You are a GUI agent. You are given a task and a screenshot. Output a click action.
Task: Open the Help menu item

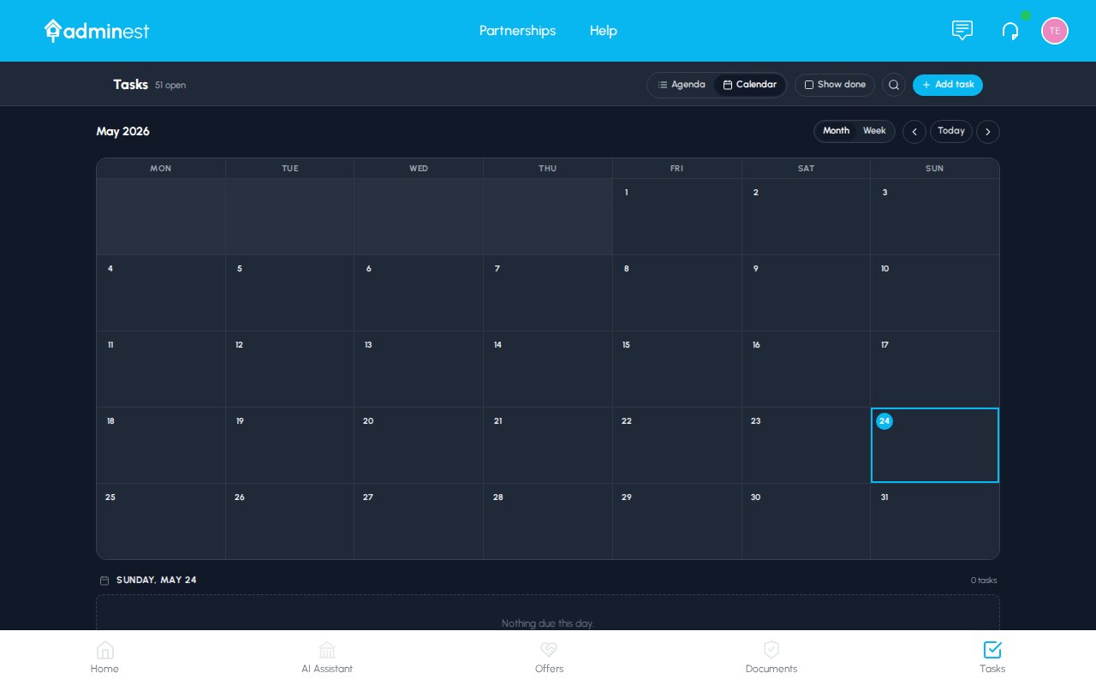tap(604, 31)
